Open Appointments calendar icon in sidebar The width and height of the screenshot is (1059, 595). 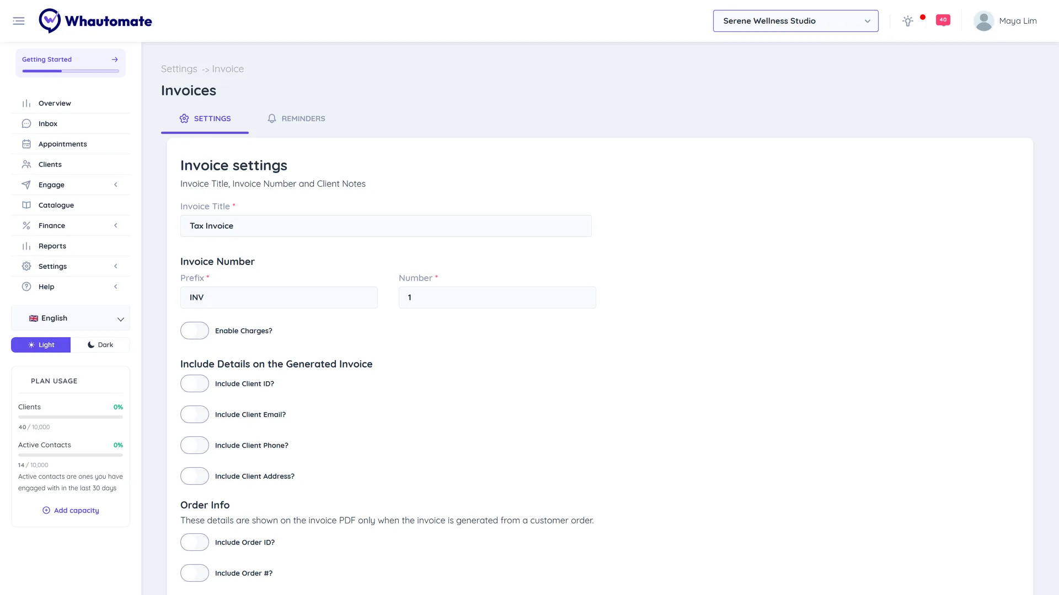point(26,144)
